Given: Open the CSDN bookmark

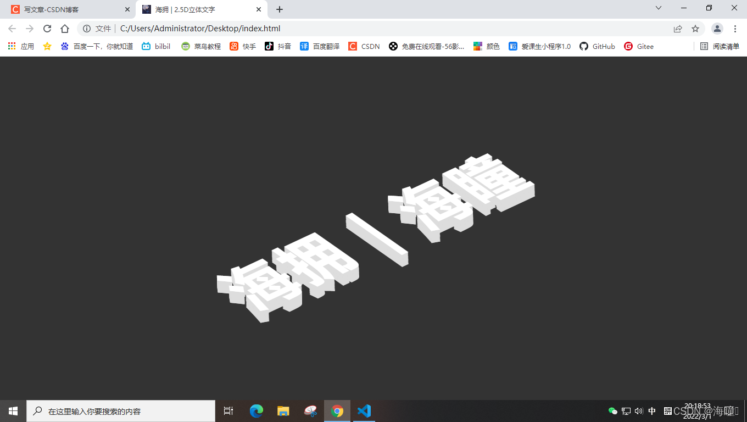Looking at the screenshot, I should pos(364,46).
